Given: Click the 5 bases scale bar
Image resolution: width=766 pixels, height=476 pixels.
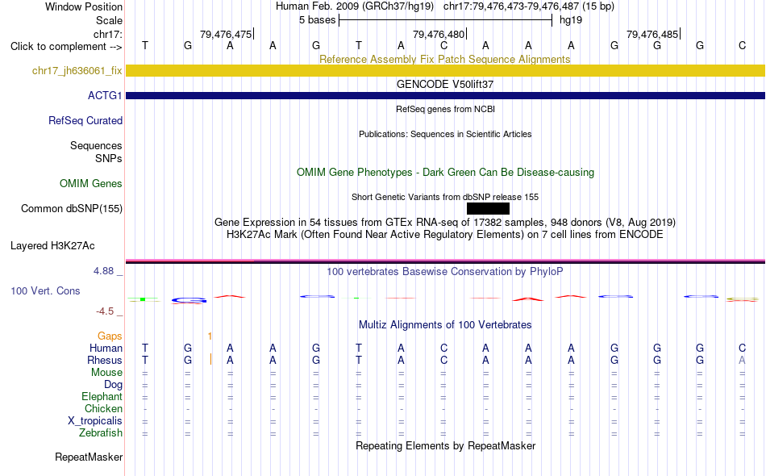Looking at the screenshot, I should tap(445, 20).
